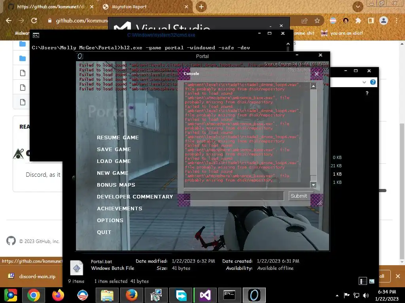Click Portal window title bar icon
Screen dimensions: 405x303
click(80, 56)
